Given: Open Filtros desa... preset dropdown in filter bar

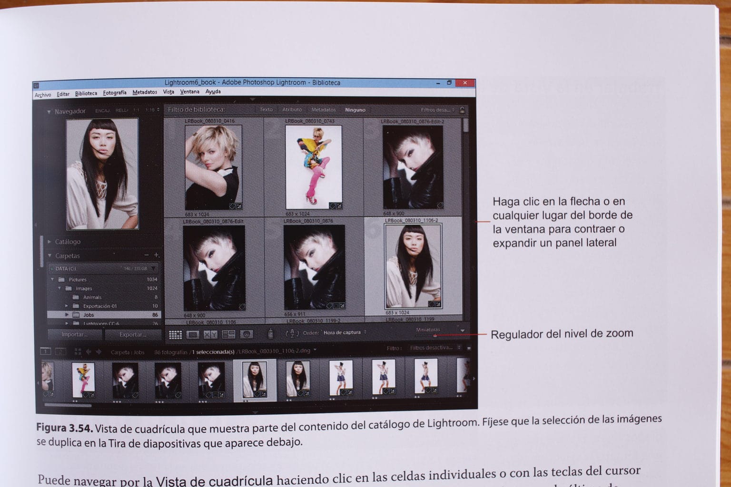Looking at the screenshot, I should pyautogui.click(x=438, y=110).
